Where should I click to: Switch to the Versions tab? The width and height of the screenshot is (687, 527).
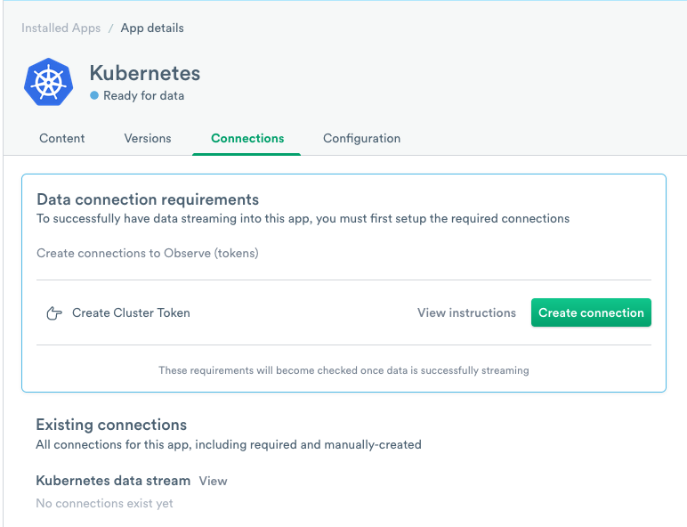(x=148, y=138)
